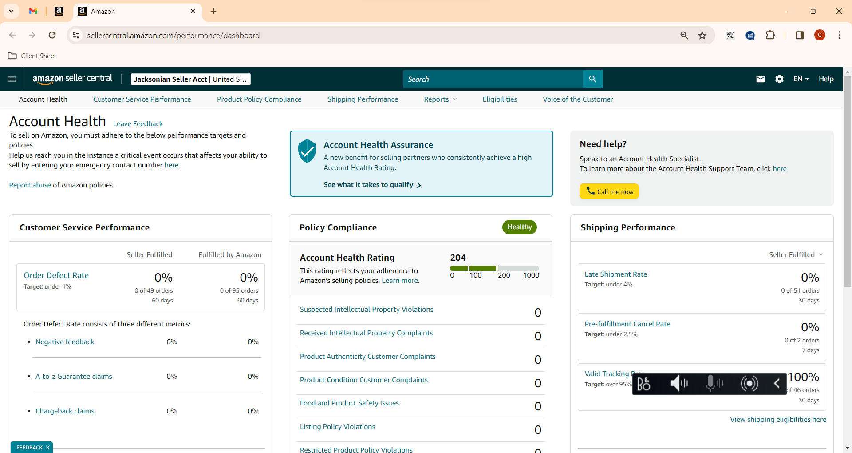Open Shipping Performance tab
The height and width of the screenshot is (453, 852).
(x=363, y=99)
